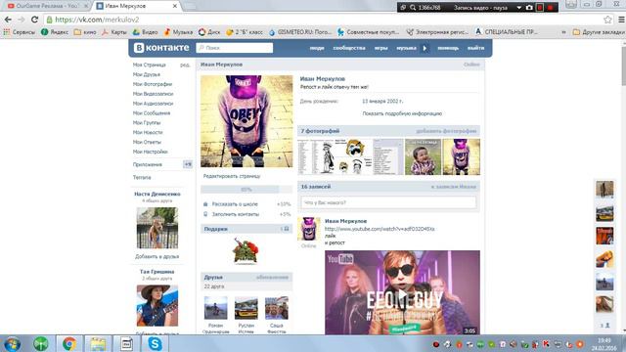Add Настя Денисенко as friend

click(156, 256)
